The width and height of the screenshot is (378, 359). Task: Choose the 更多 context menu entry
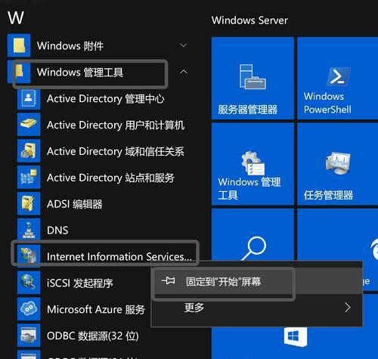[x=256, y=308]
